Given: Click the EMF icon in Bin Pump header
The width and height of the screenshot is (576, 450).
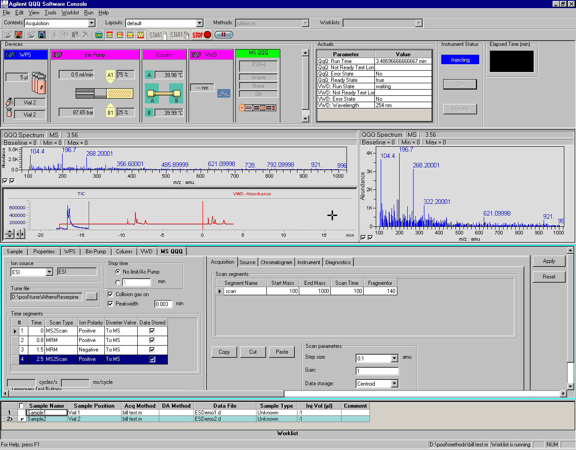Looking at the screenshot, I should (x=57, y=54).
